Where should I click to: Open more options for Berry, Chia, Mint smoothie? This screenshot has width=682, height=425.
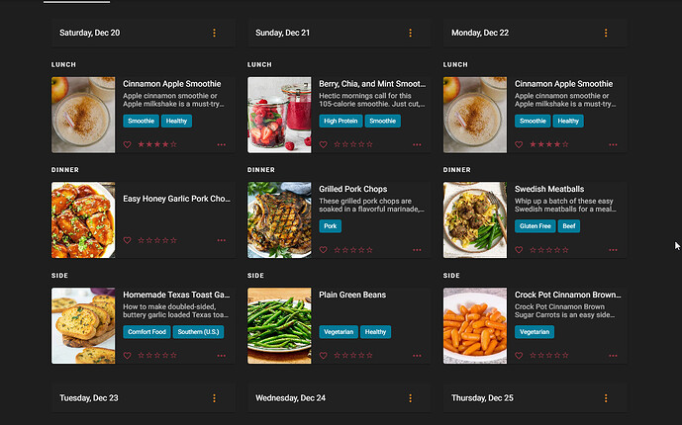[x=418, y=144]
